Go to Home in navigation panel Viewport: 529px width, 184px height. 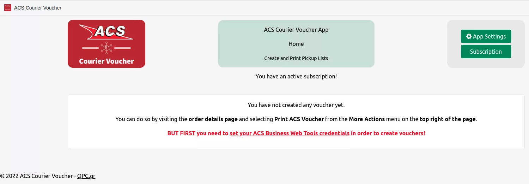[296, 44]
